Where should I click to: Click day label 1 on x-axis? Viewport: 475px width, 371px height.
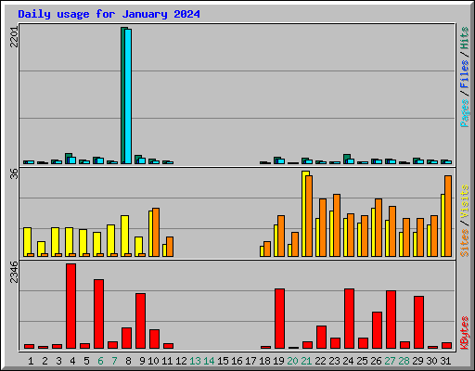pos(31,361)
